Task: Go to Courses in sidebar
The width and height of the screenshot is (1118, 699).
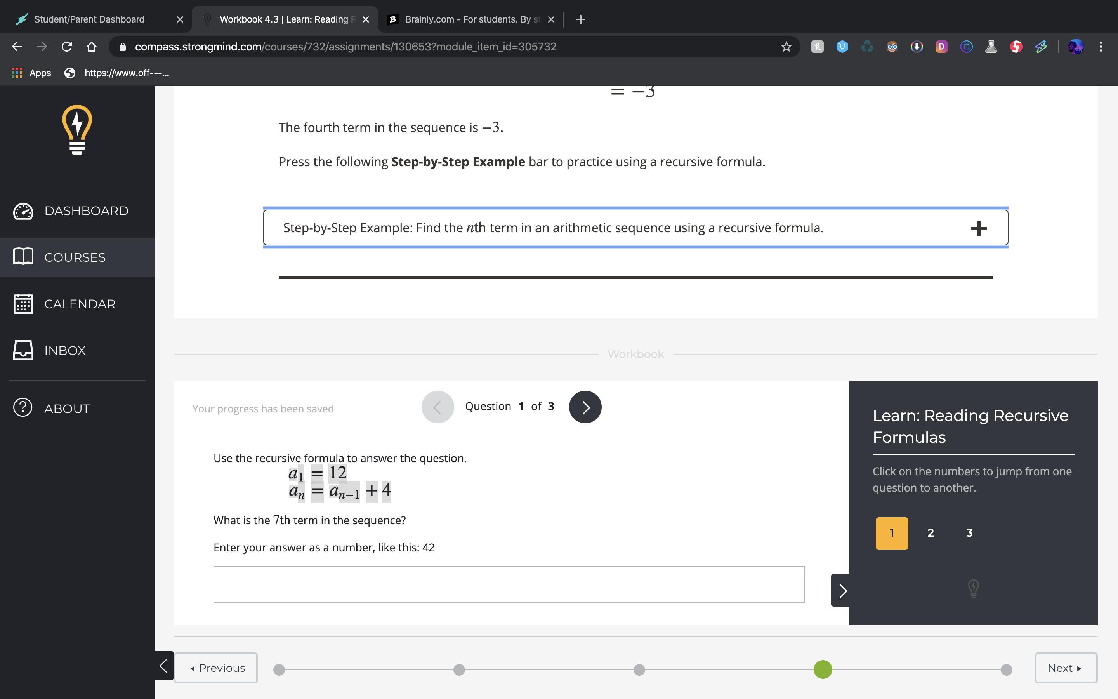Action: point(75,257)
